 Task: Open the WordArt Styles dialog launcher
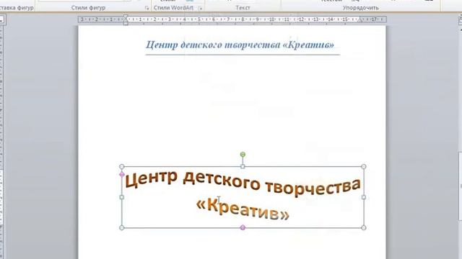[x=200, y=8]
